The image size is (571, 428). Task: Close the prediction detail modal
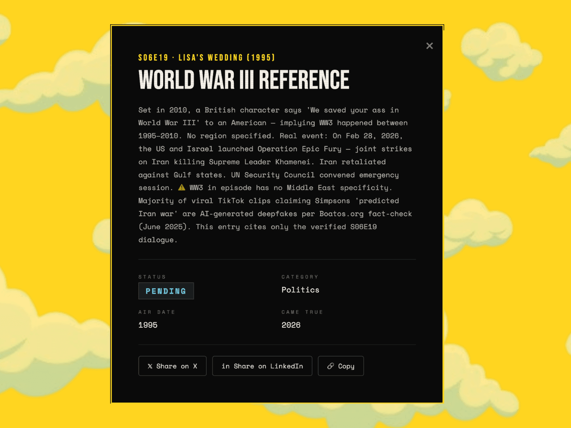(429, 46)
